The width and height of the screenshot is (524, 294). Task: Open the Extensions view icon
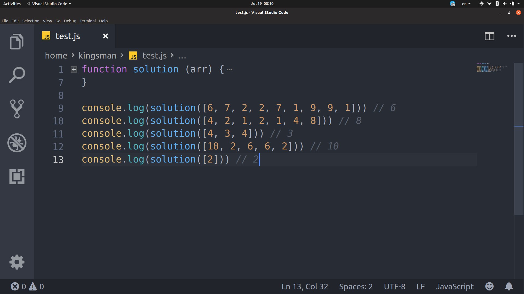pos(17,177)
